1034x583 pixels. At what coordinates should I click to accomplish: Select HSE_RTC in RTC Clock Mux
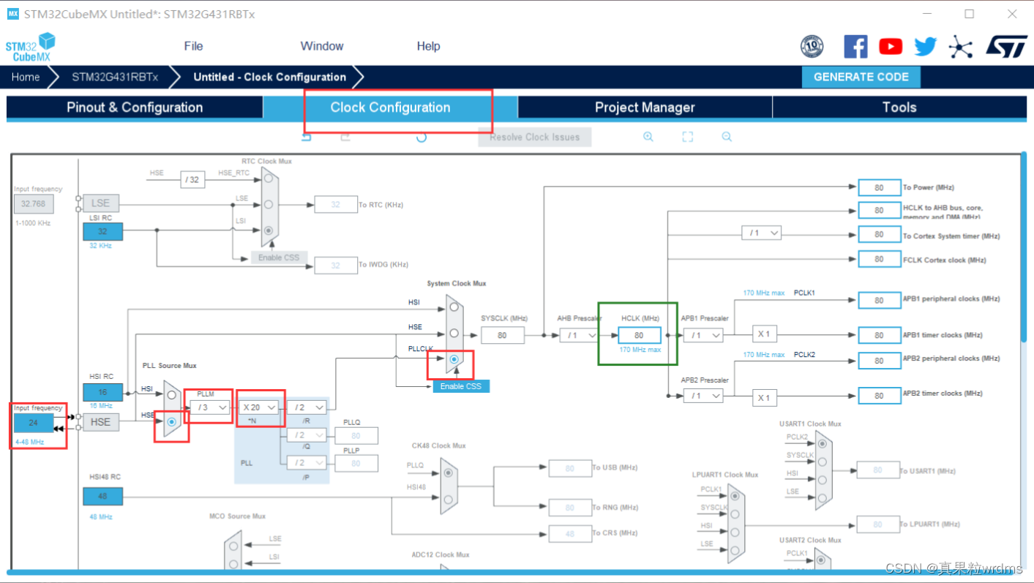pyautogui.click(x=269, y=178)
